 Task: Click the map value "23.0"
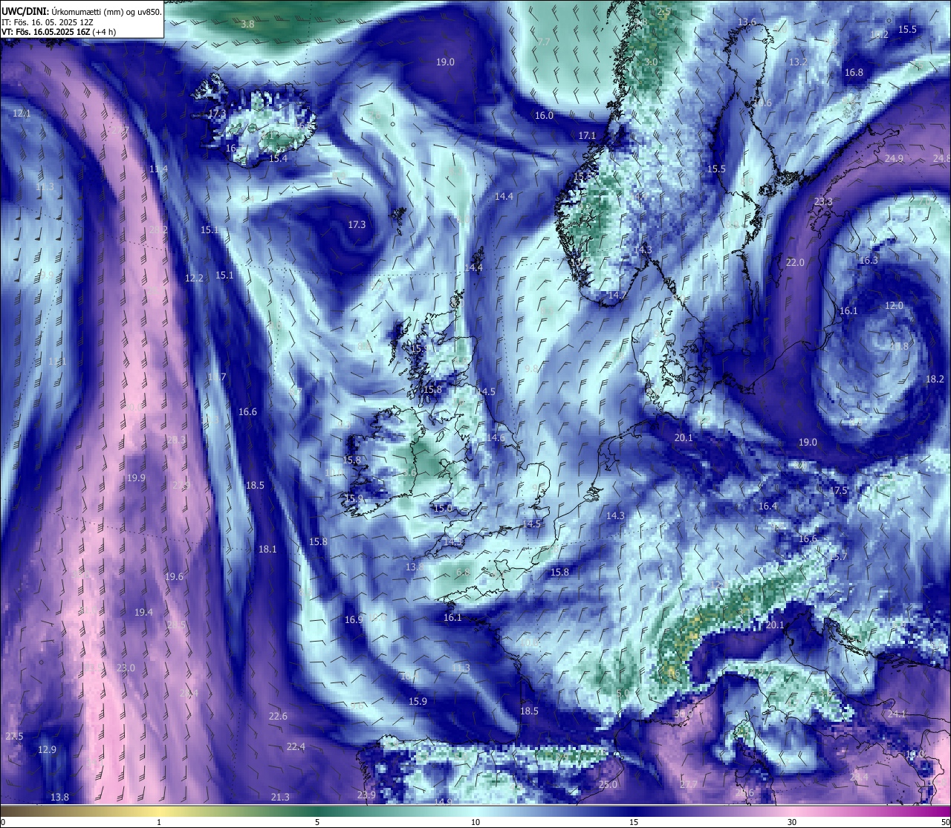126,668
